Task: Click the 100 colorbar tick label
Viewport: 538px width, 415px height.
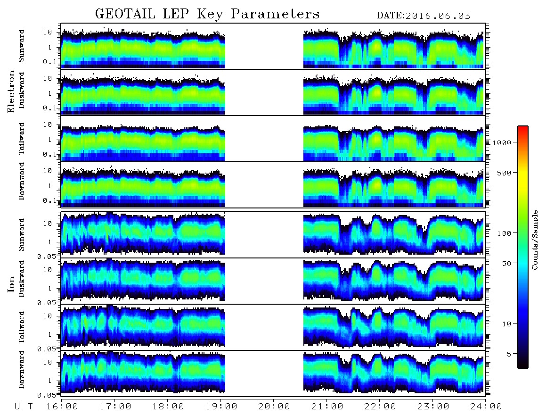Action: [504, 233]
